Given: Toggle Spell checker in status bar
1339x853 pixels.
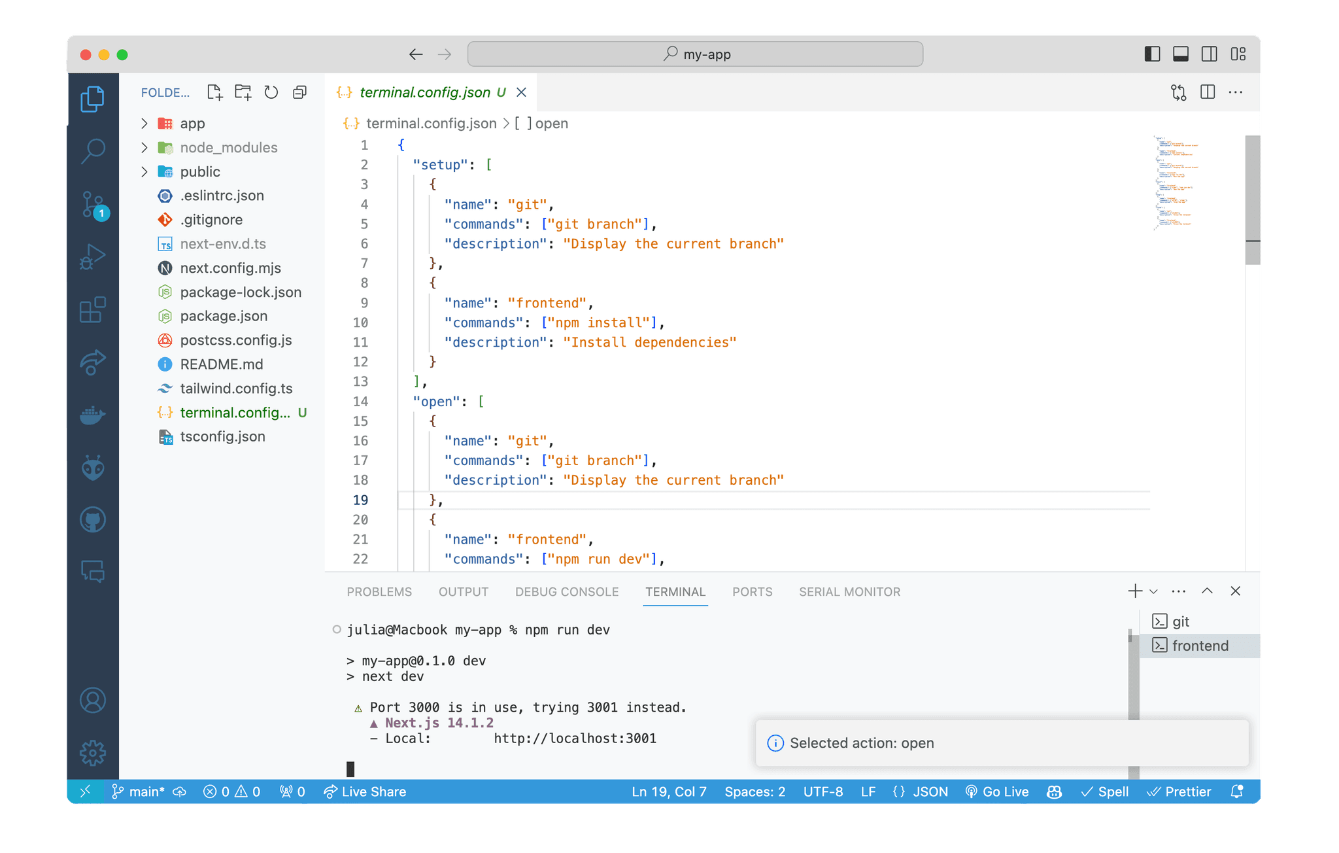Looking at the screenshot, I should [x=1105, y=792].
